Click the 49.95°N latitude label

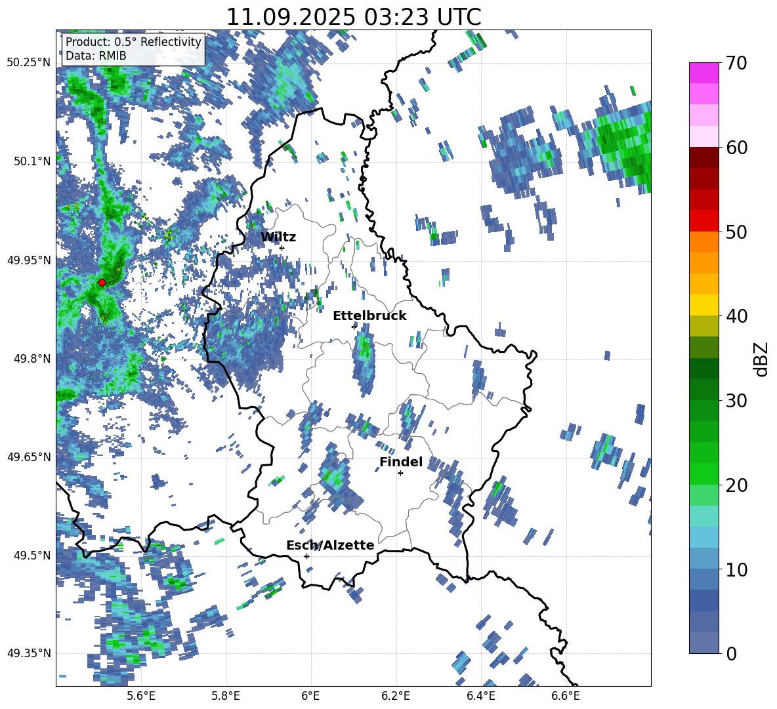29,260
